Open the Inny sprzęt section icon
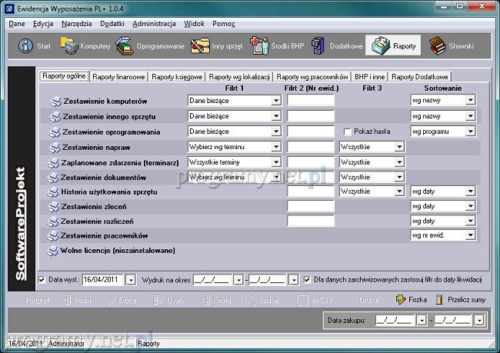Viewport: 500px width, 353px height. click(x=202, y=46)
